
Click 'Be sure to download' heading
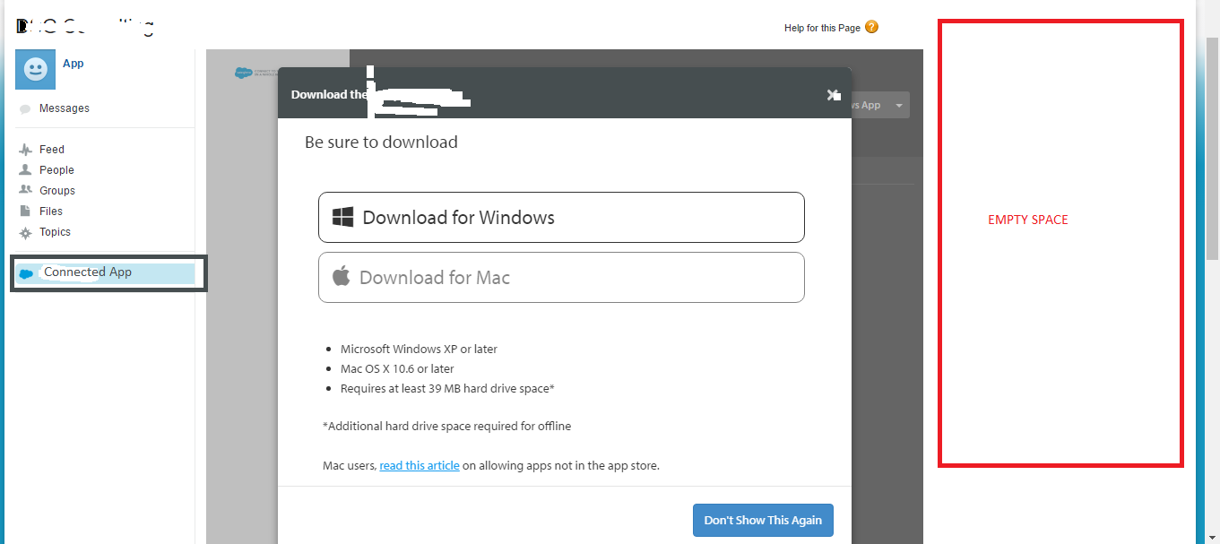[381, 142]
